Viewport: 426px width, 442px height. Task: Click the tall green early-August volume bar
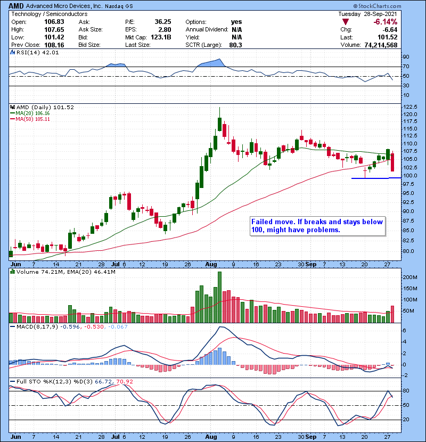(219, 297)
